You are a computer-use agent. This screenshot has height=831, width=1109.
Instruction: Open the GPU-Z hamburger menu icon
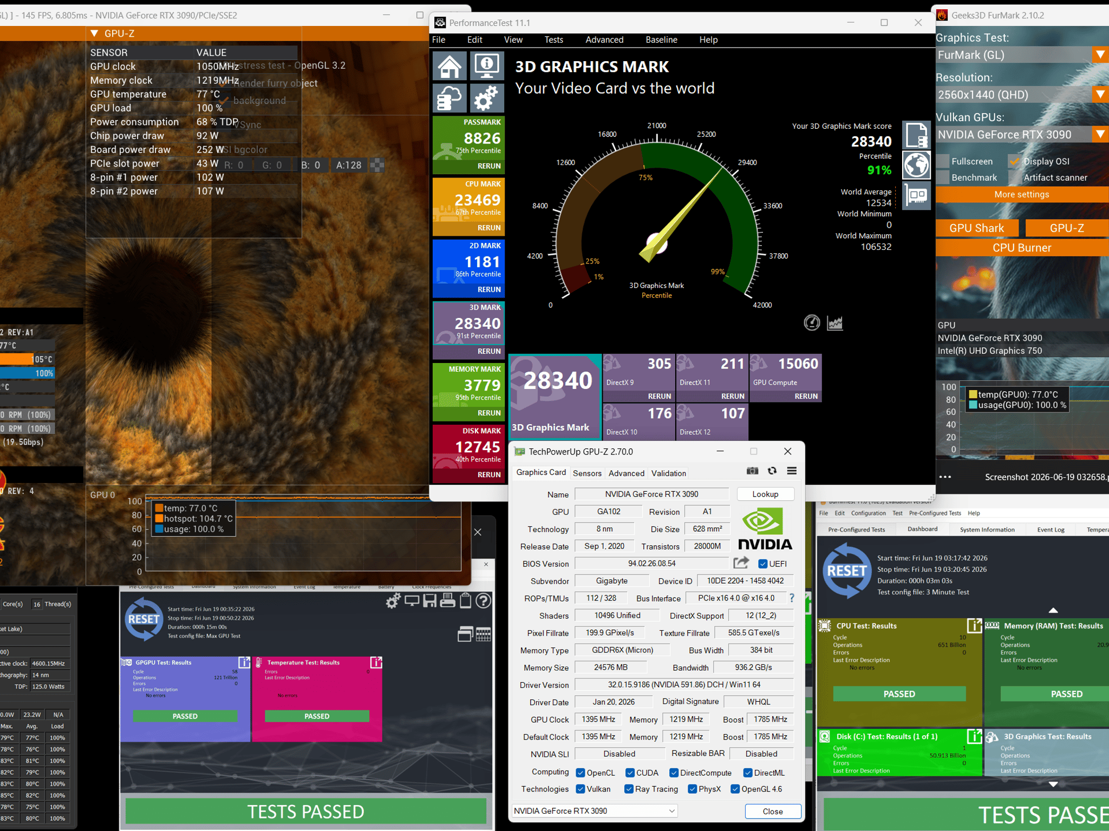pyautogui.click(x=792, y=471)
